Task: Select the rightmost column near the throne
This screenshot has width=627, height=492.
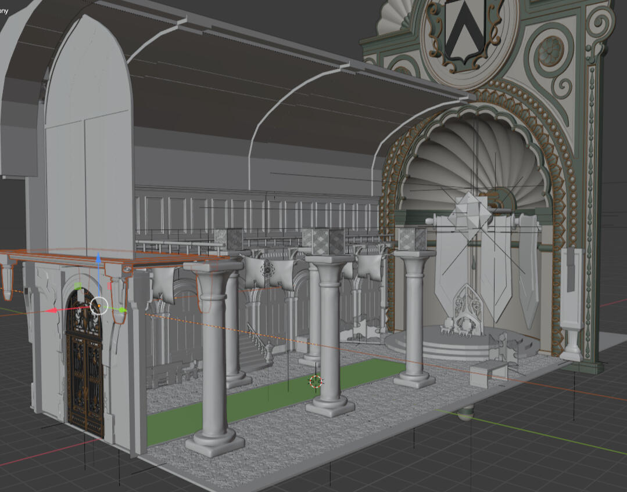Action: (x=415, y=319)
